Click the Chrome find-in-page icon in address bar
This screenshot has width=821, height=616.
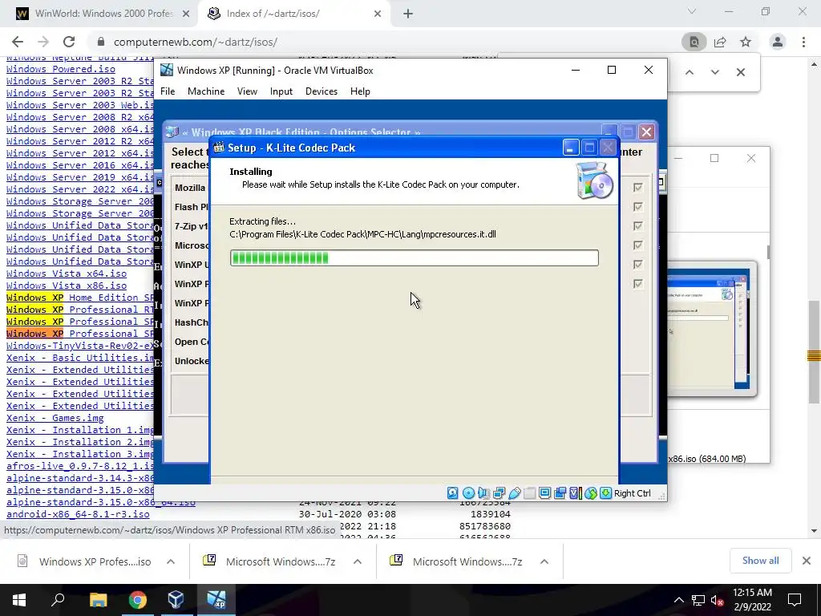pyautogui.click(x=694, y=42)
